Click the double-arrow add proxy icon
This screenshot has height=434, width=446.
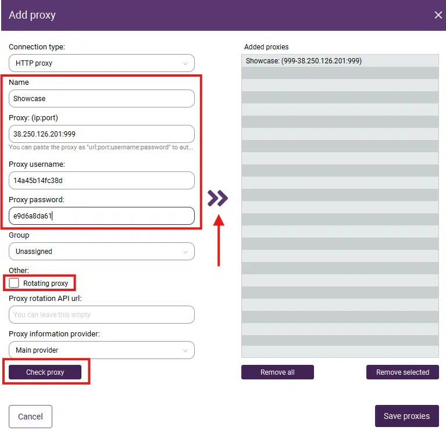(217, 199)
